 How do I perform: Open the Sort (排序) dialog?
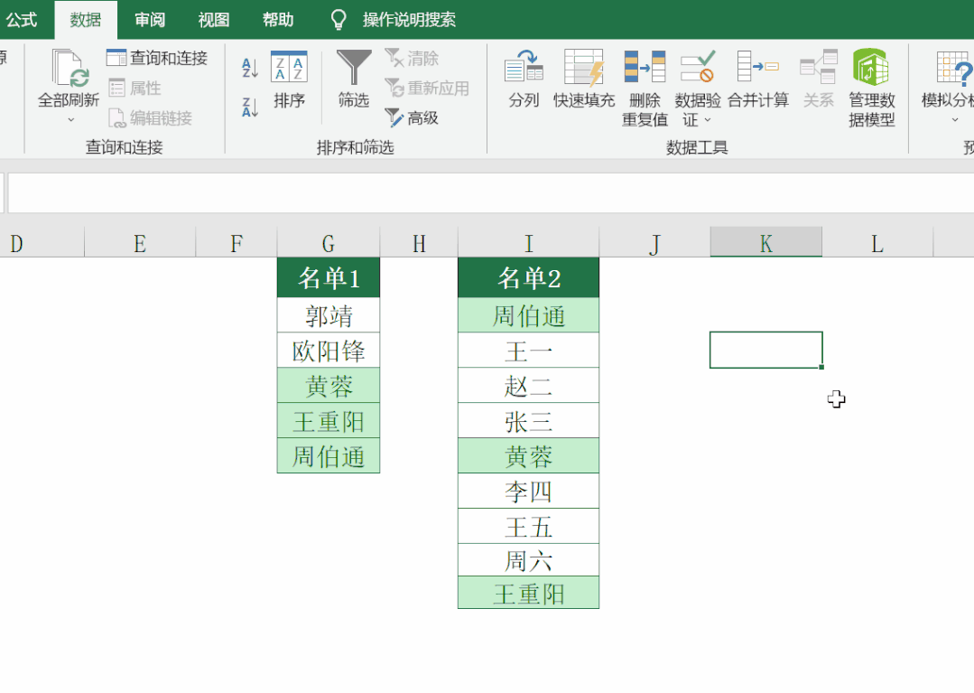tap(289, 79)
